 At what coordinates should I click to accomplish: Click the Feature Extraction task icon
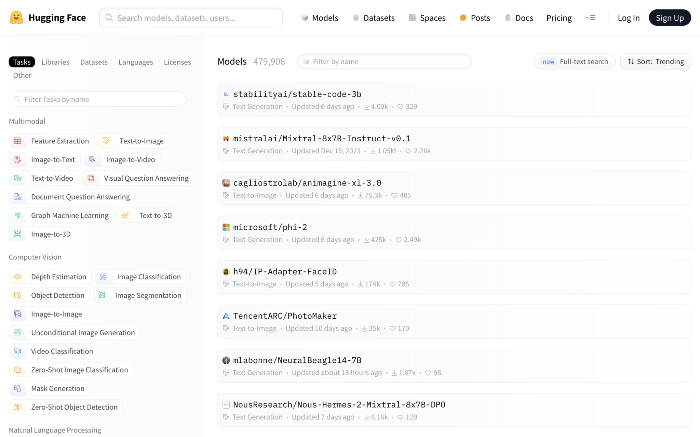click(18, 141)
